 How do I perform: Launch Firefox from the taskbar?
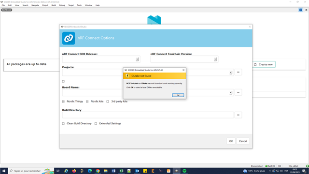pyautogui.click(x=74, y=171)
